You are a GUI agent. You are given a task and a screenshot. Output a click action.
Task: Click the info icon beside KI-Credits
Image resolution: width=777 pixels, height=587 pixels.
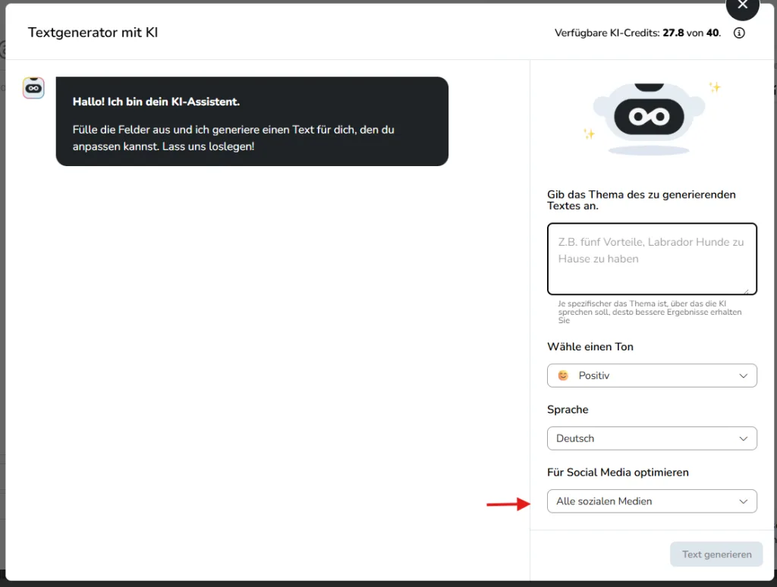tap(739, 33)
